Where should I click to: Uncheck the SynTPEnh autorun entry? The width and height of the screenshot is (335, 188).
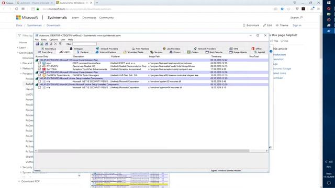[39, 69]
